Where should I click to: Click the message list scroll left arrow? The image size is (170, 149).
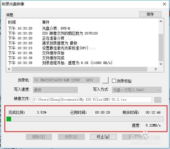[x=9, y=69]
